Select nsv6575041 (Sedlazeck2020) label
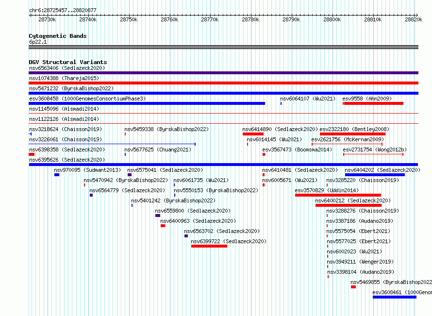Image resolution: width=432 pixels, height=316 pixels. (x=165, y=170)
